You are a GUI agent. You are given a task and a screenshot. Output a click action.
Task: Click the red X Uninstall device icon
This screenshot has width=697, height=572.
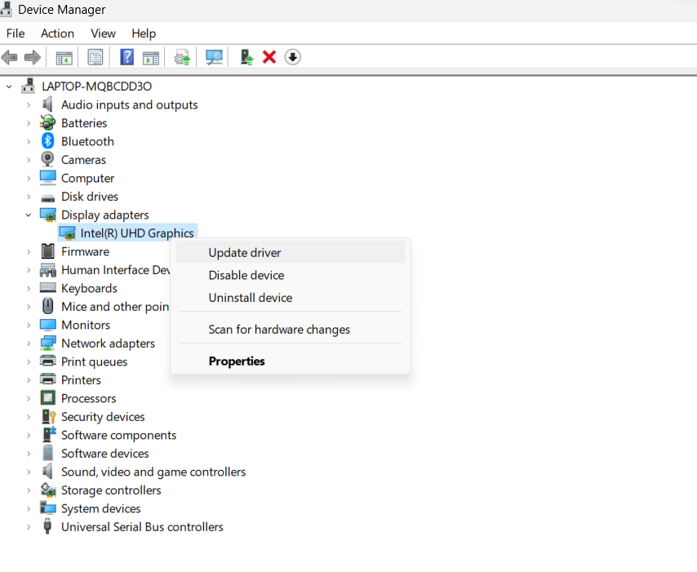pos(269,57)
